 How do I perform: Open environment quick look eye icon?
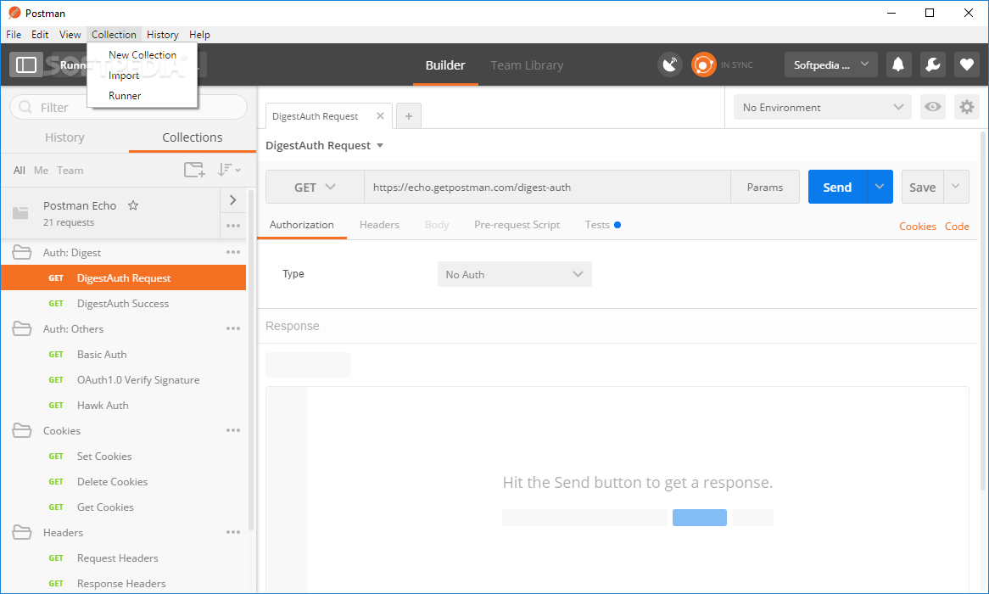(932, 107)
